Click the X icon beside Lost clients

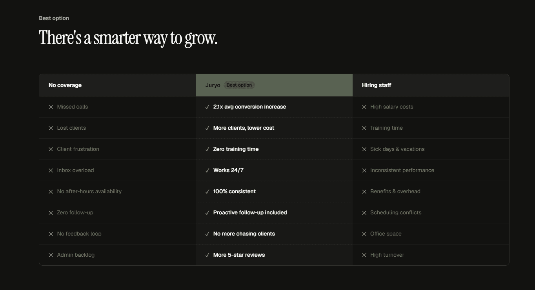pyautogui.click(x=51, y=128)
